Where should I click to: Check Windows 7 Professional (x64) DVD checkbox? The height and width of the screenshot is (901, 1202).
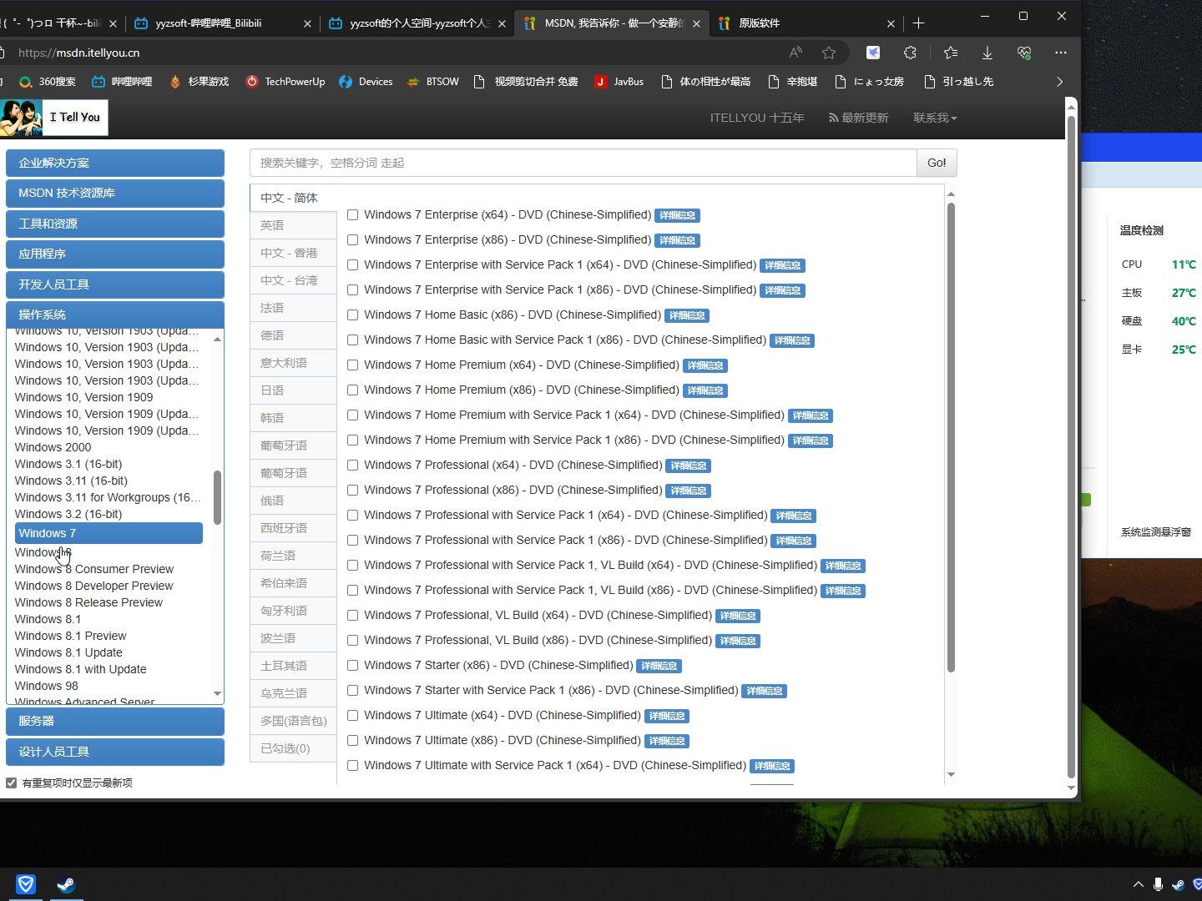coord(353,466)
